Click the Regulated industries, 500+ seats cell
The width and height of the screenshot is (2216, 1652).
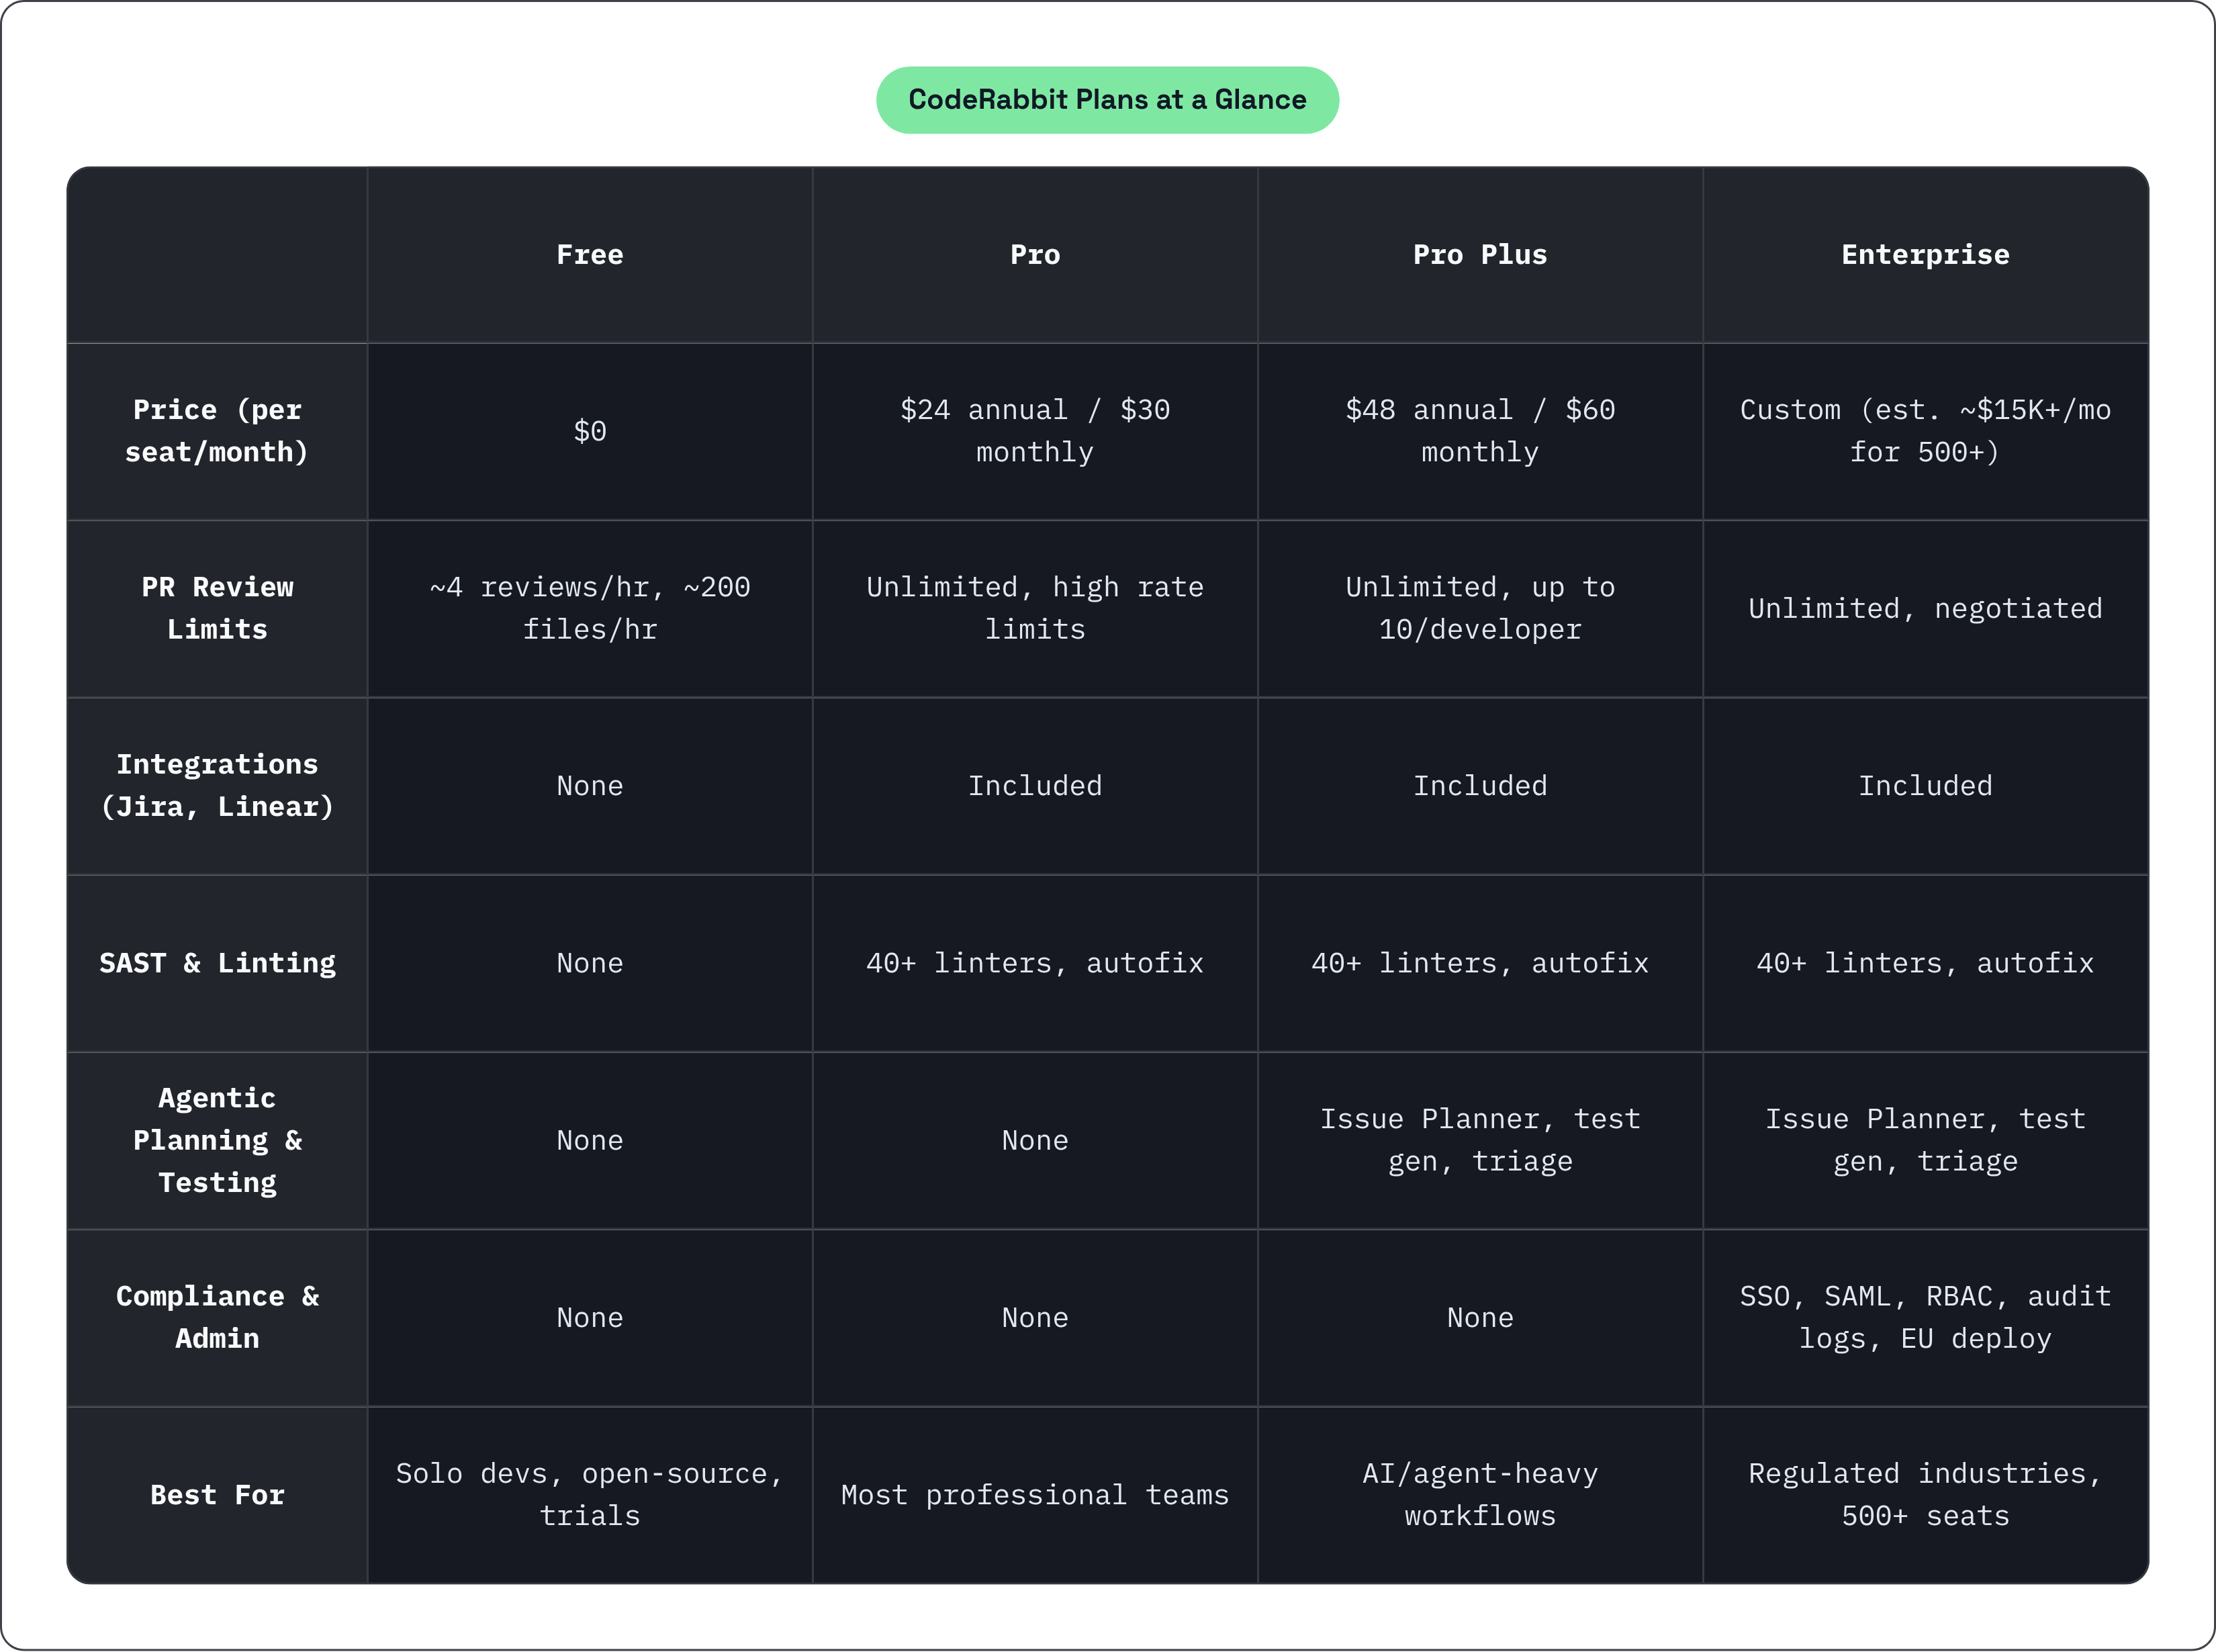[1925, 1495]
